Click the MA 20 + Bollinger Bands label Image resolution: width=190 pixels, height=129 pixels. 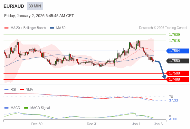[28, 28]
